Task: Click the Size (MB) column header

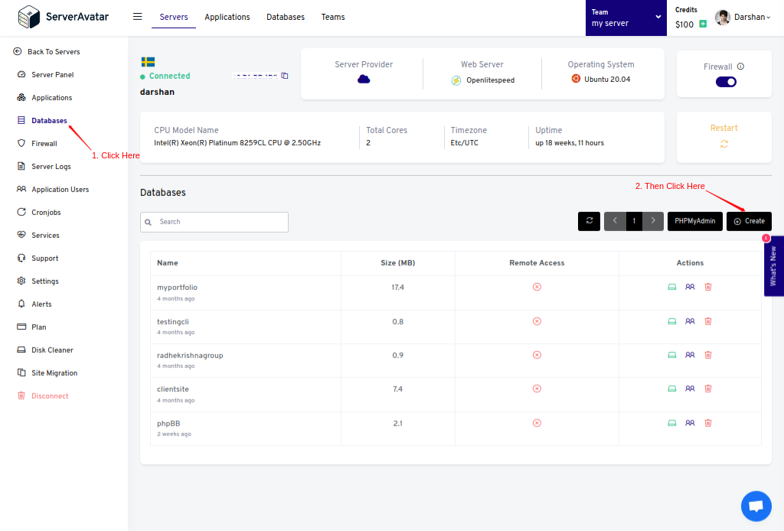Action: pyautogui.click(x=398, y=262)
